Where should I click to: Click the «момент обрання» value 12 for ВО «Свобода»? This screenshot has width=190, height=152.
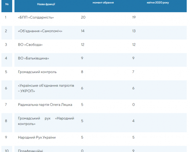pyautogui.click(x=82, y=45)
